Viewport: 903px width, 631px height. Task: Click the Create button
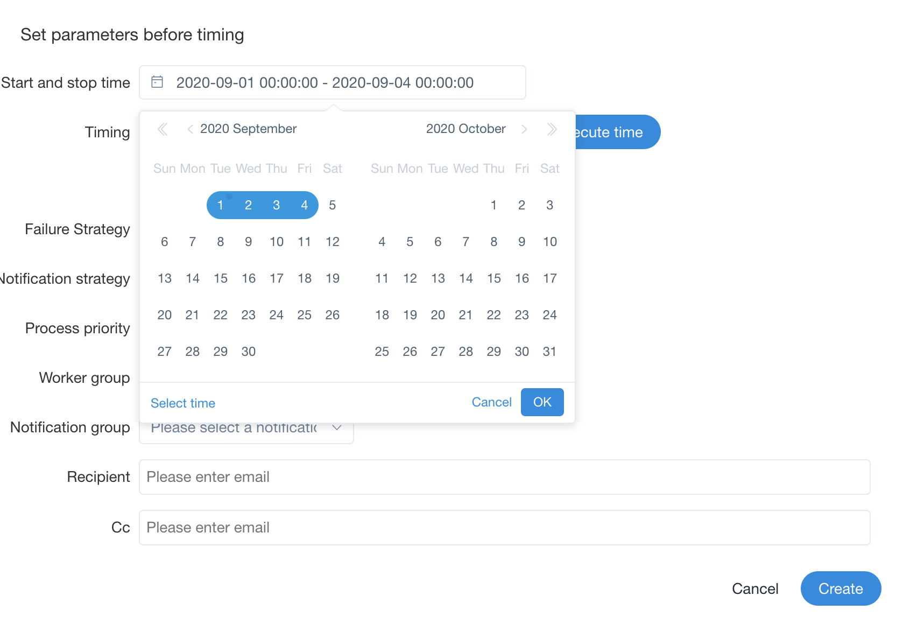pos(840,588)
